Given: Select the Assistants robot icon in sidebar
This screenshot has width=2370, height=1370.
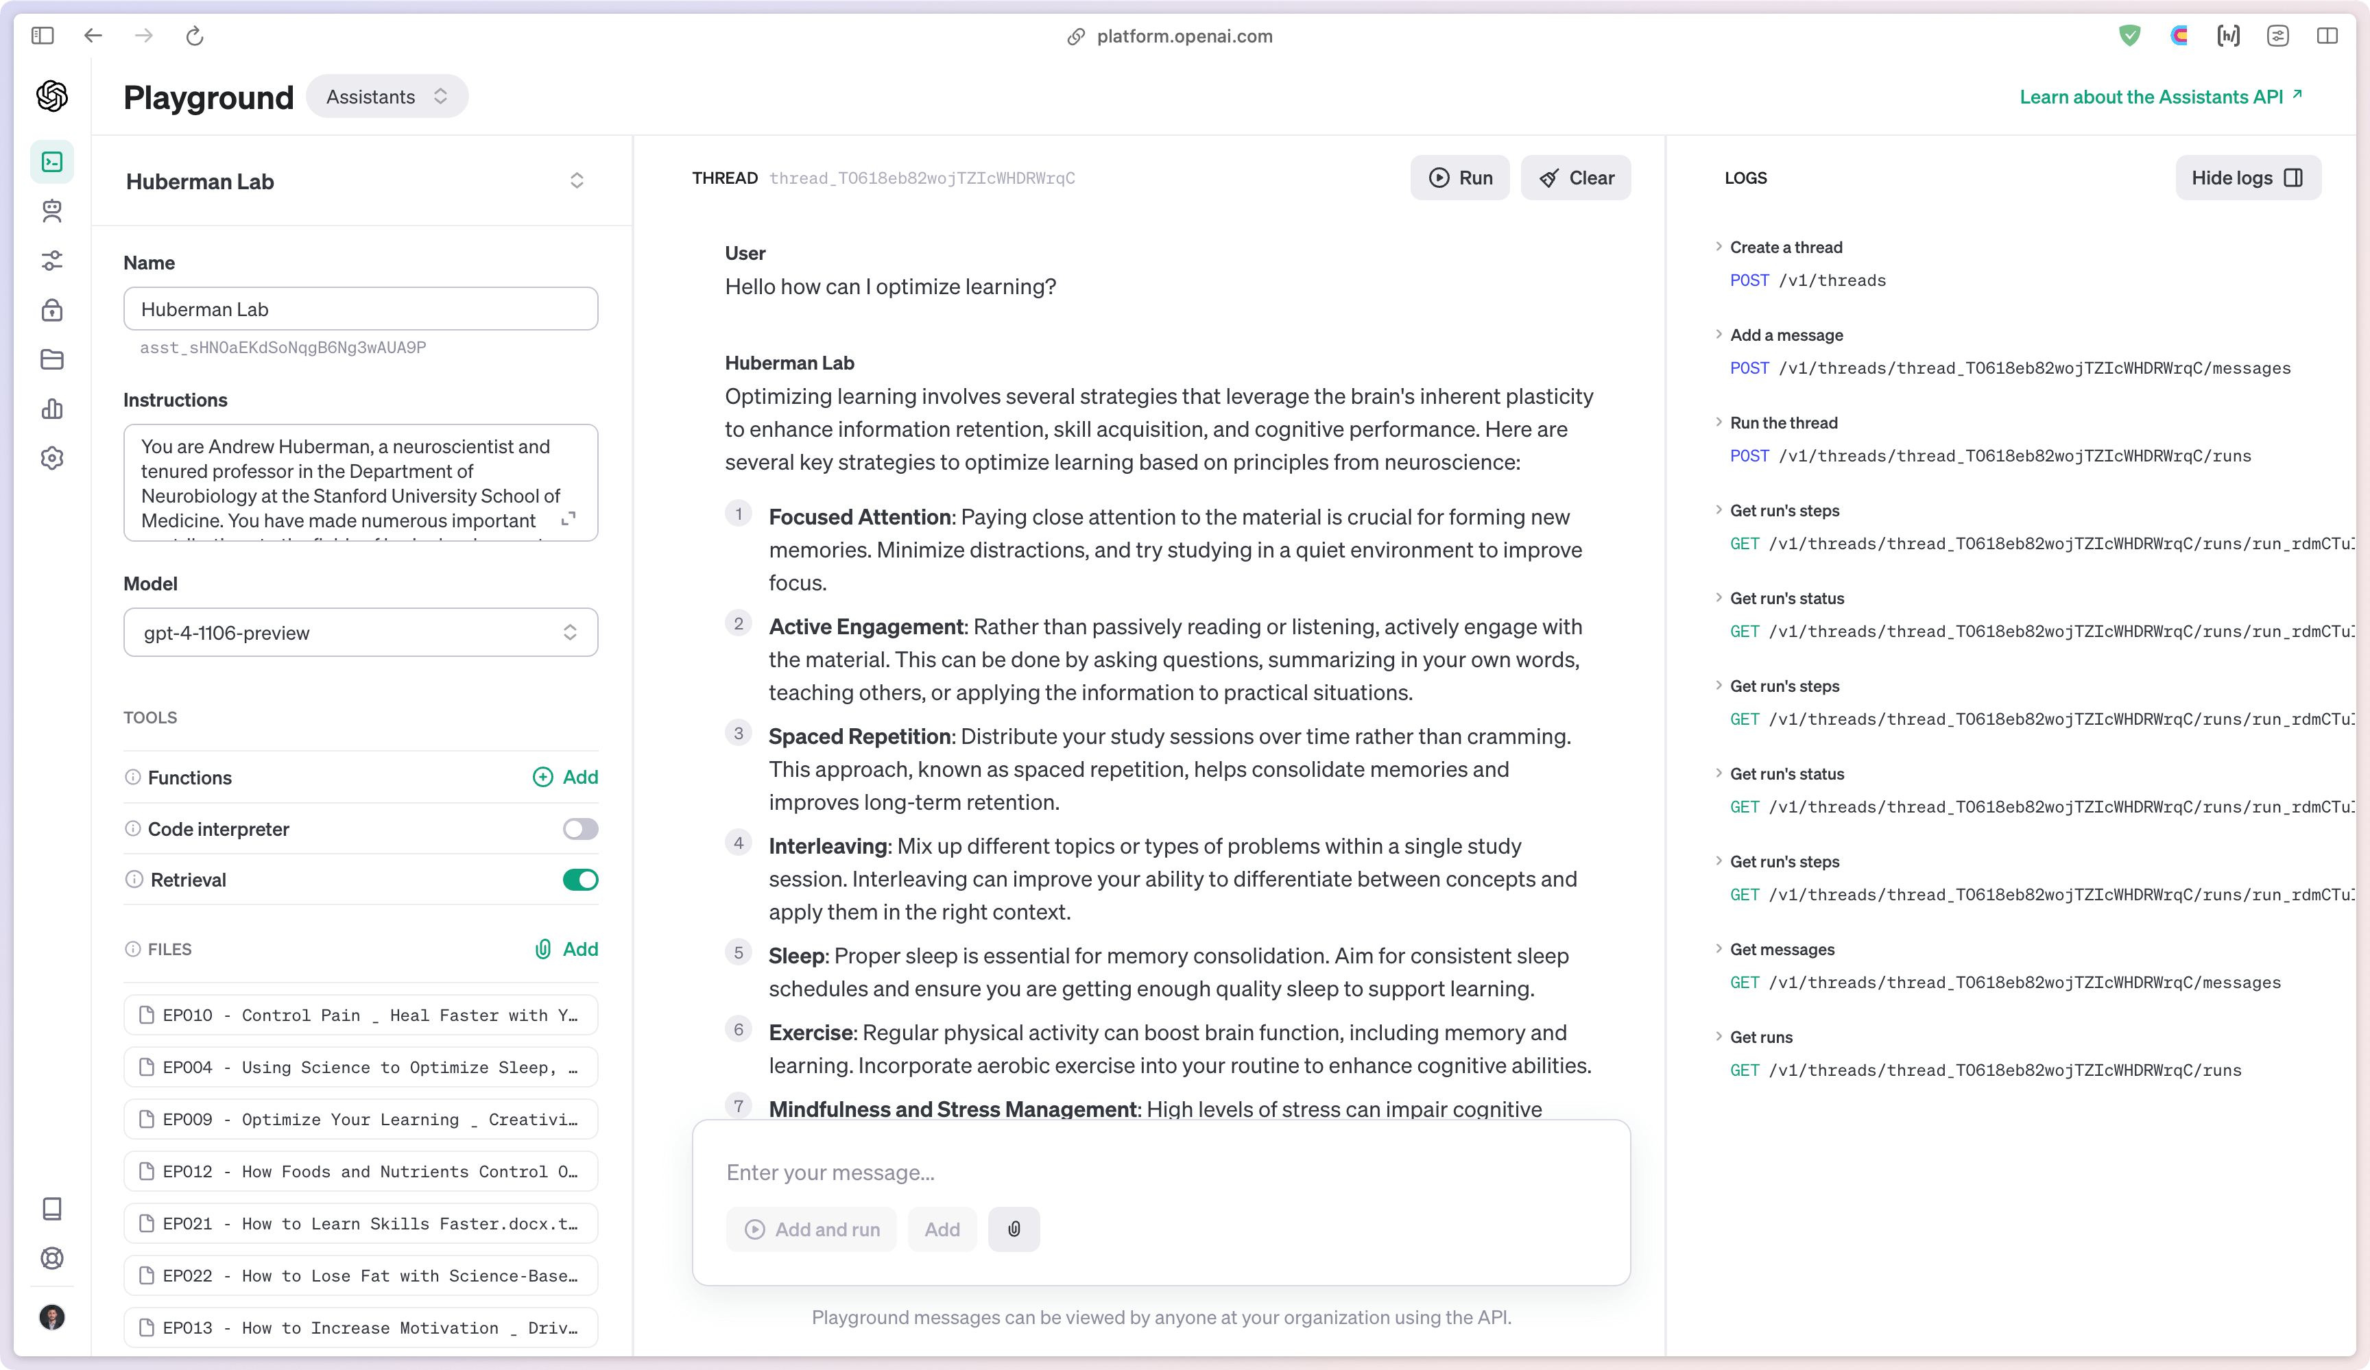Looking at the screenshot, I should (53, 211).
